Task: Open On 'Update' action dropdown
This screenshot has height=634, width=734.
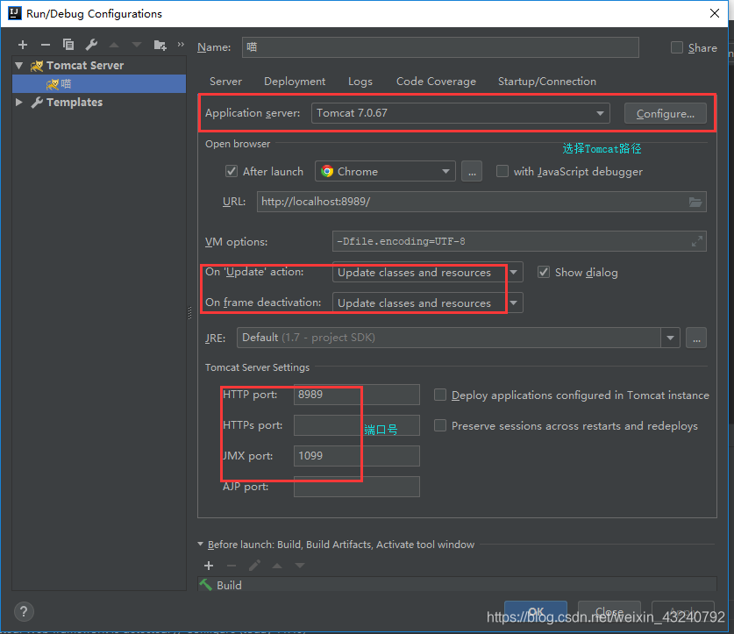Action: 428,273
